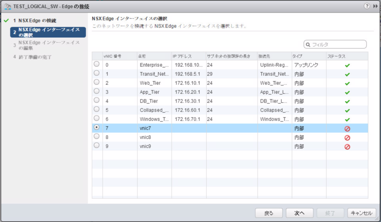The width and height of the screenshot is (381, 222).
Task: Click the キャンセル button
Action: tap(361, 213)
